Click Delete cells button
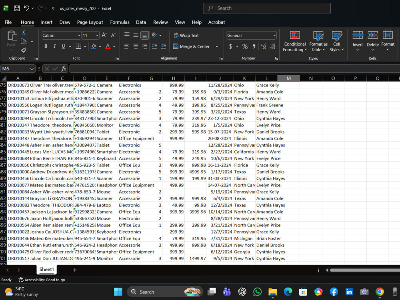Image resolution: width=400 pixels, height=300 pixels. (x=372, y=41)
